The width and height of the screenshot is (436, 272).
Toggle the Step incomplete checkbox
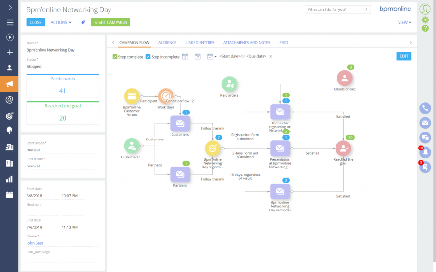pyautogui.click(x=148, y=57)
